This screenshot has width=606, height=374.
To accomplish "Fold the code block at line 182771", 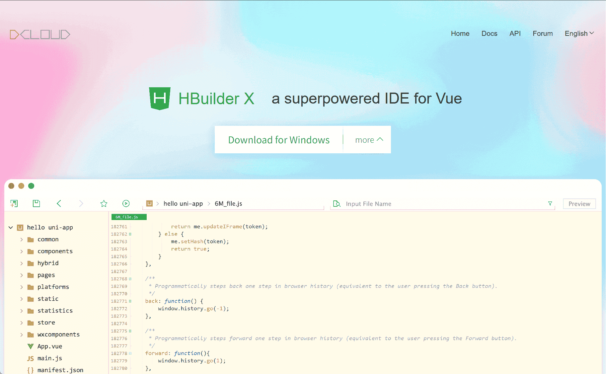I will tap(130, 301).
